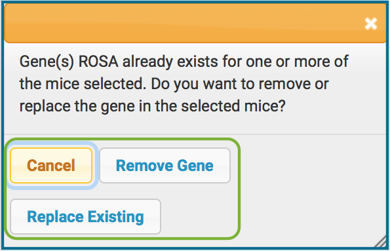Image resolution: width=390 pixels, height=251 pixels.
Task: Click the X icon on orange header
Action: (x=370, y=24)
